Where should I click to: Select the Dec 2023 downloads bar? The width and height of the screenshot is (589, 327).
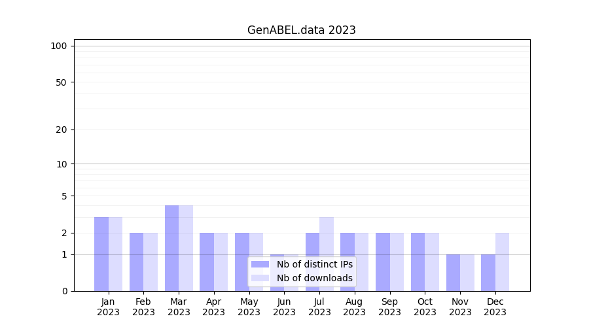pyautogui.click(x=502, y=262)
